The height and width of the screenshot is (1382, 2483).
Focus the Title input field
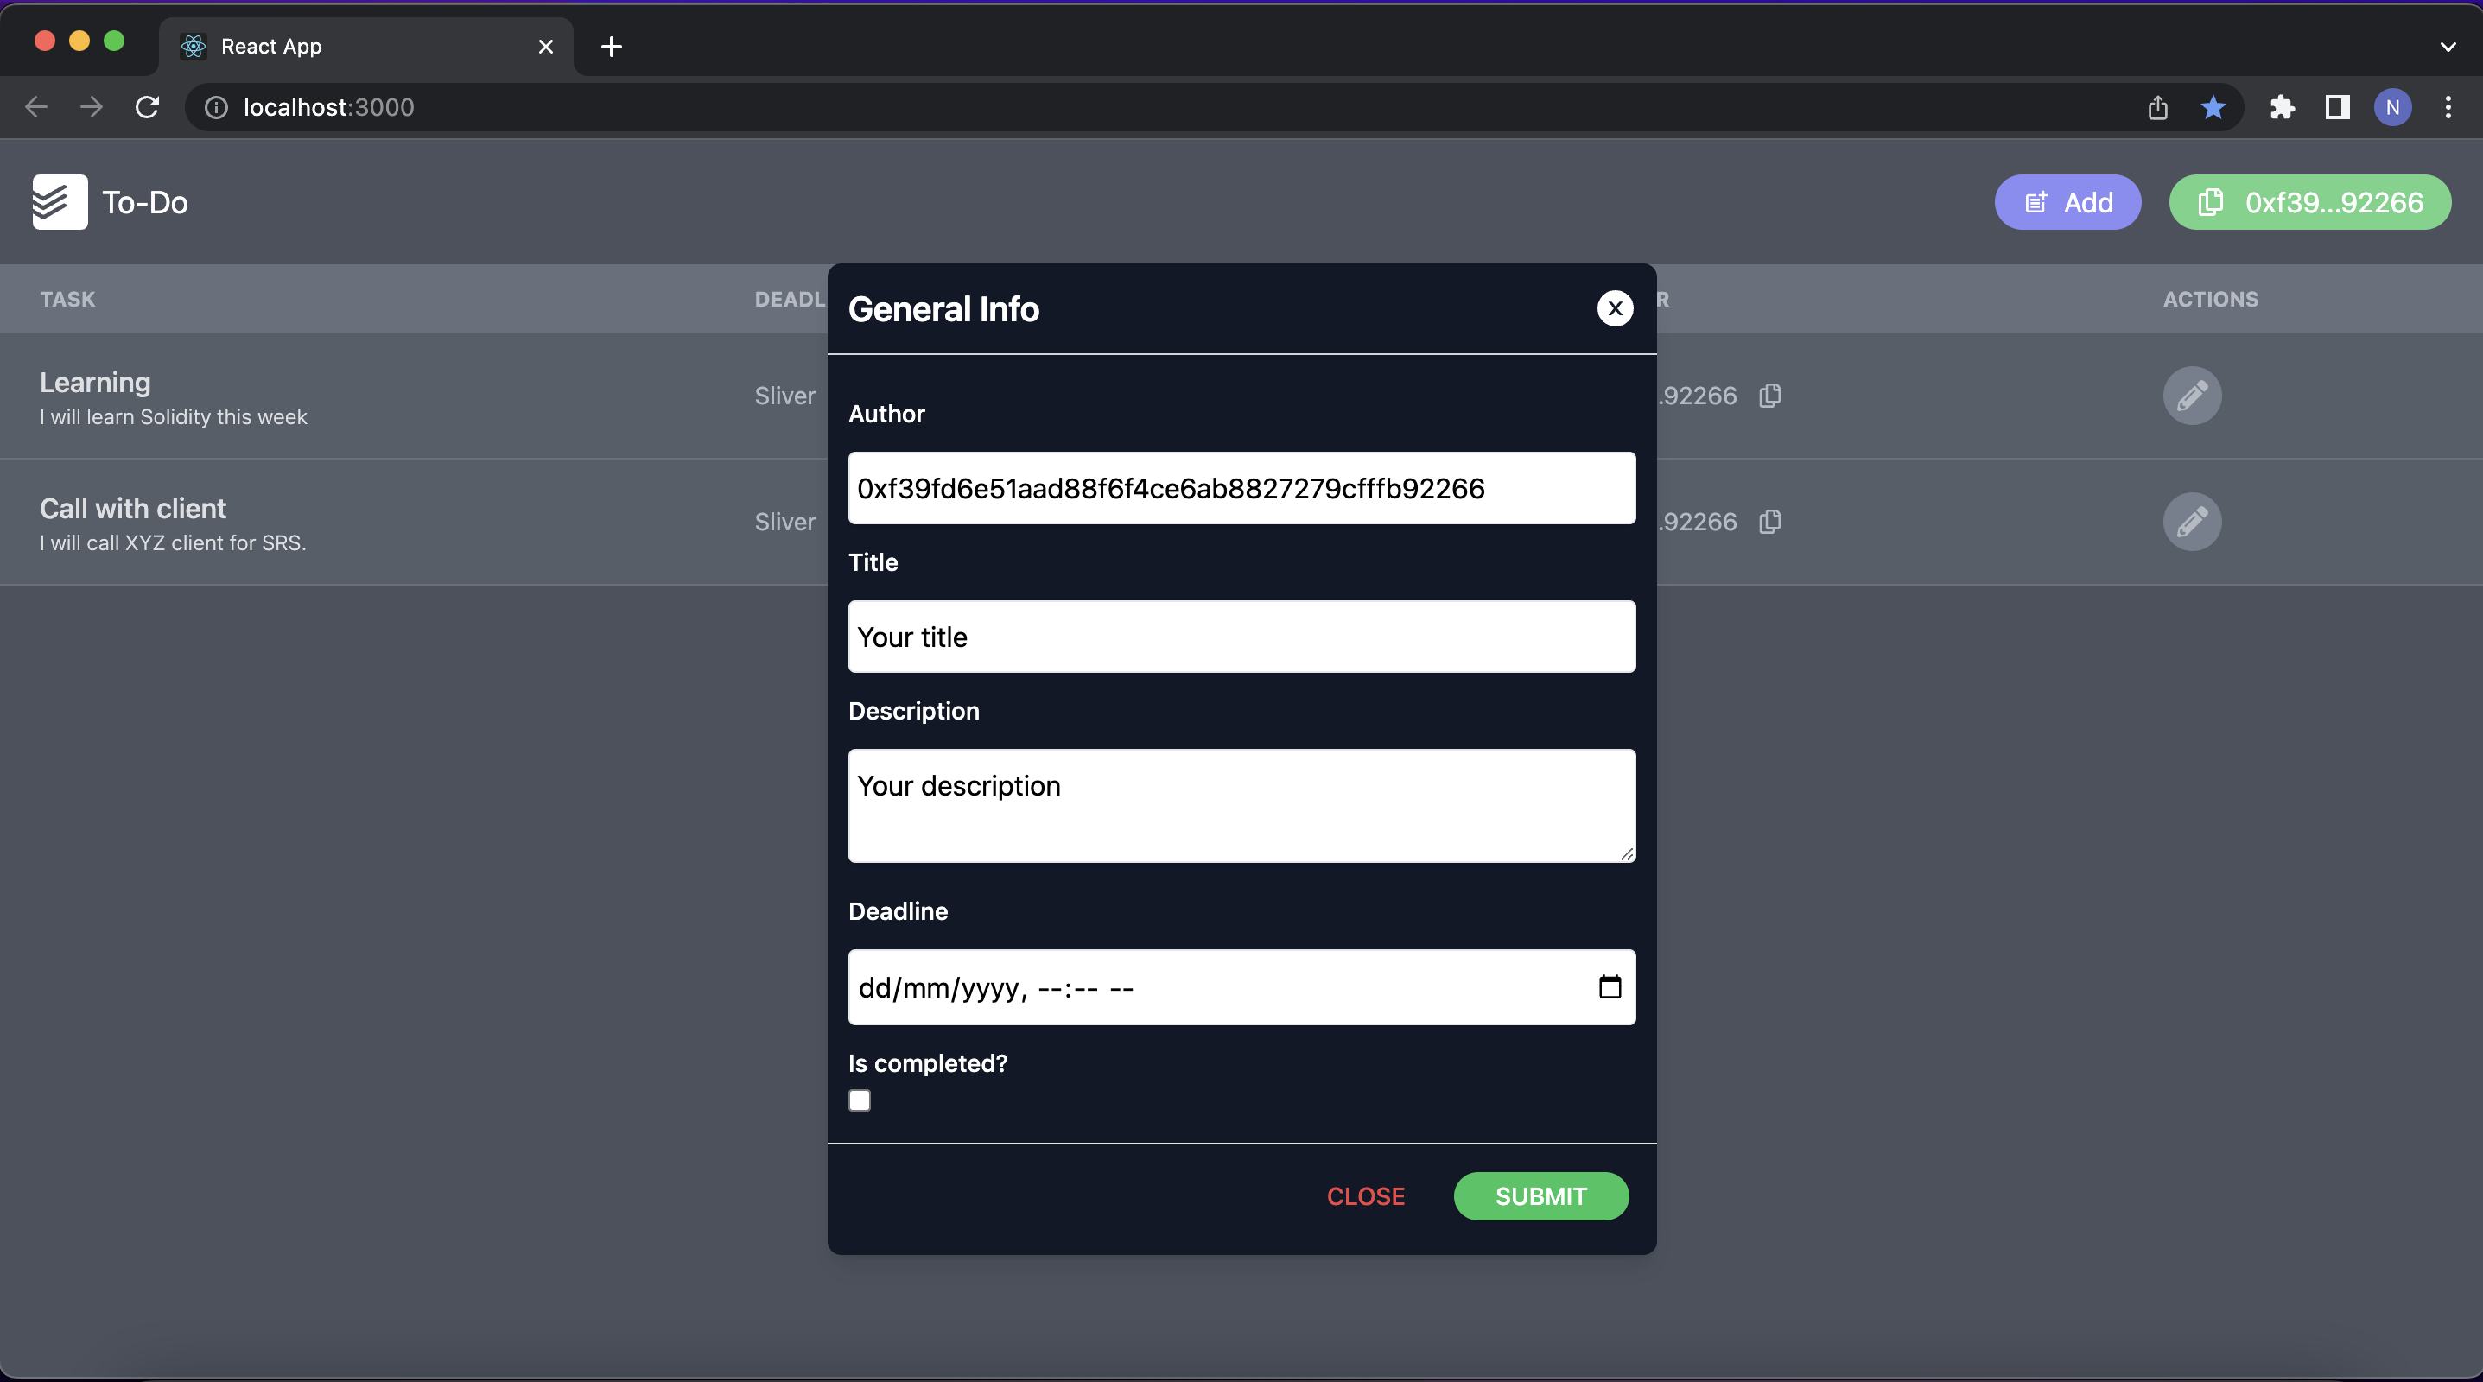(x=1241, y=636)
